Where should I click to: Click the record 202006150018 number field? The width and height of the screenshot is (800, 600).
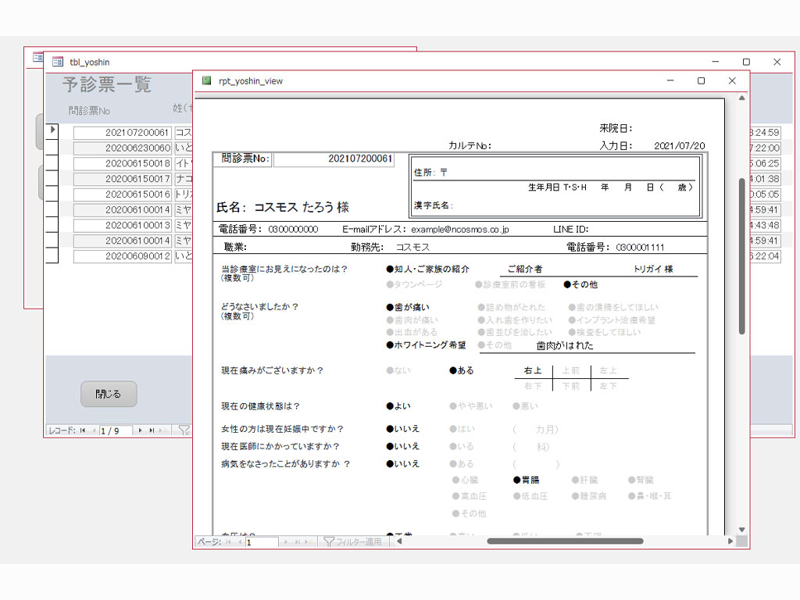(123, 163)
